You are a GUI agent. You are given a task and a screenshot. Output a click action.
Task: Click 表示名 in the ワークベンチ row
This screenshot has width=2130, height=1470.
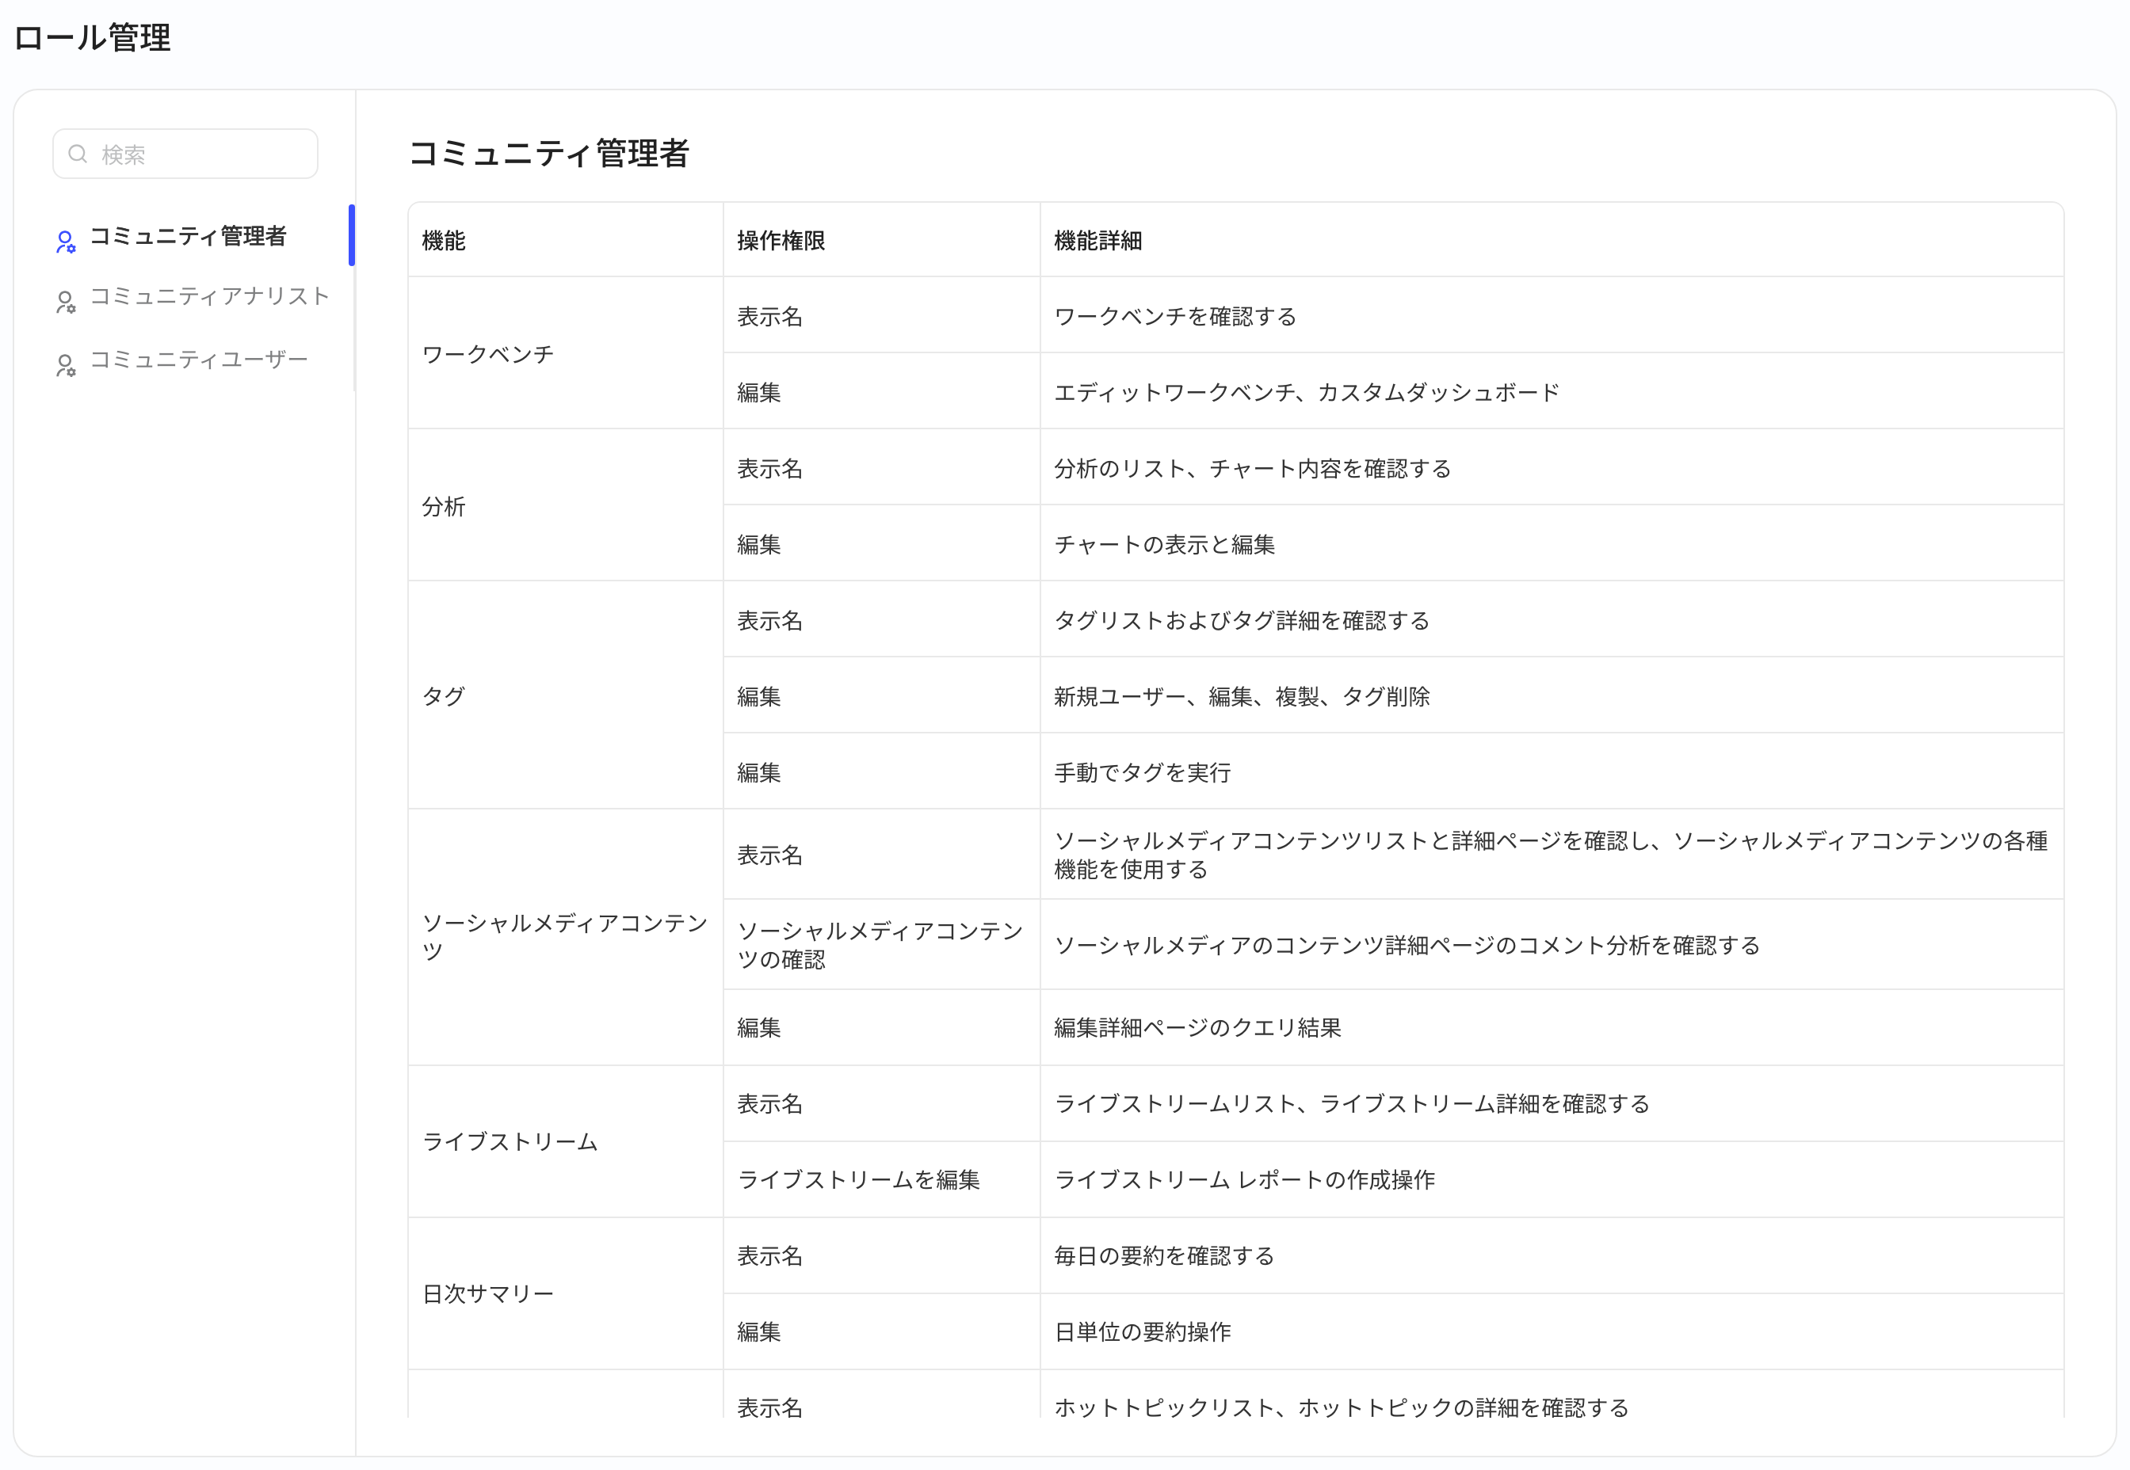click(770, 316)
